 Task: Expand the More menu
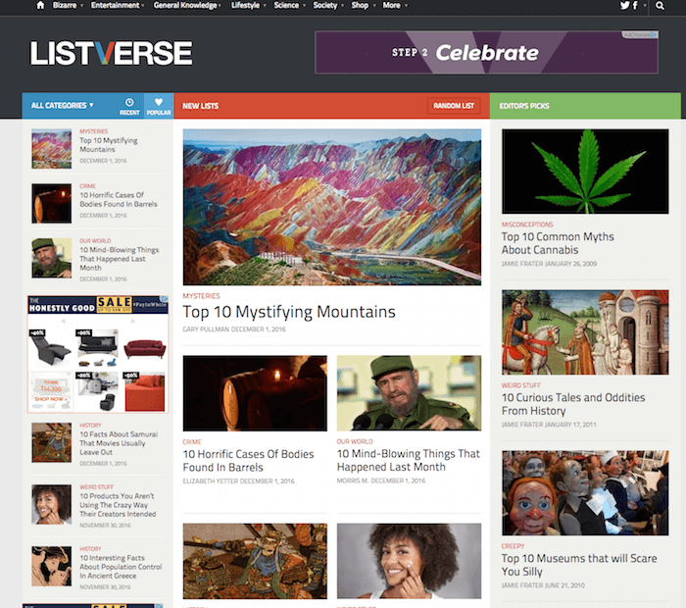coord(395,5)
